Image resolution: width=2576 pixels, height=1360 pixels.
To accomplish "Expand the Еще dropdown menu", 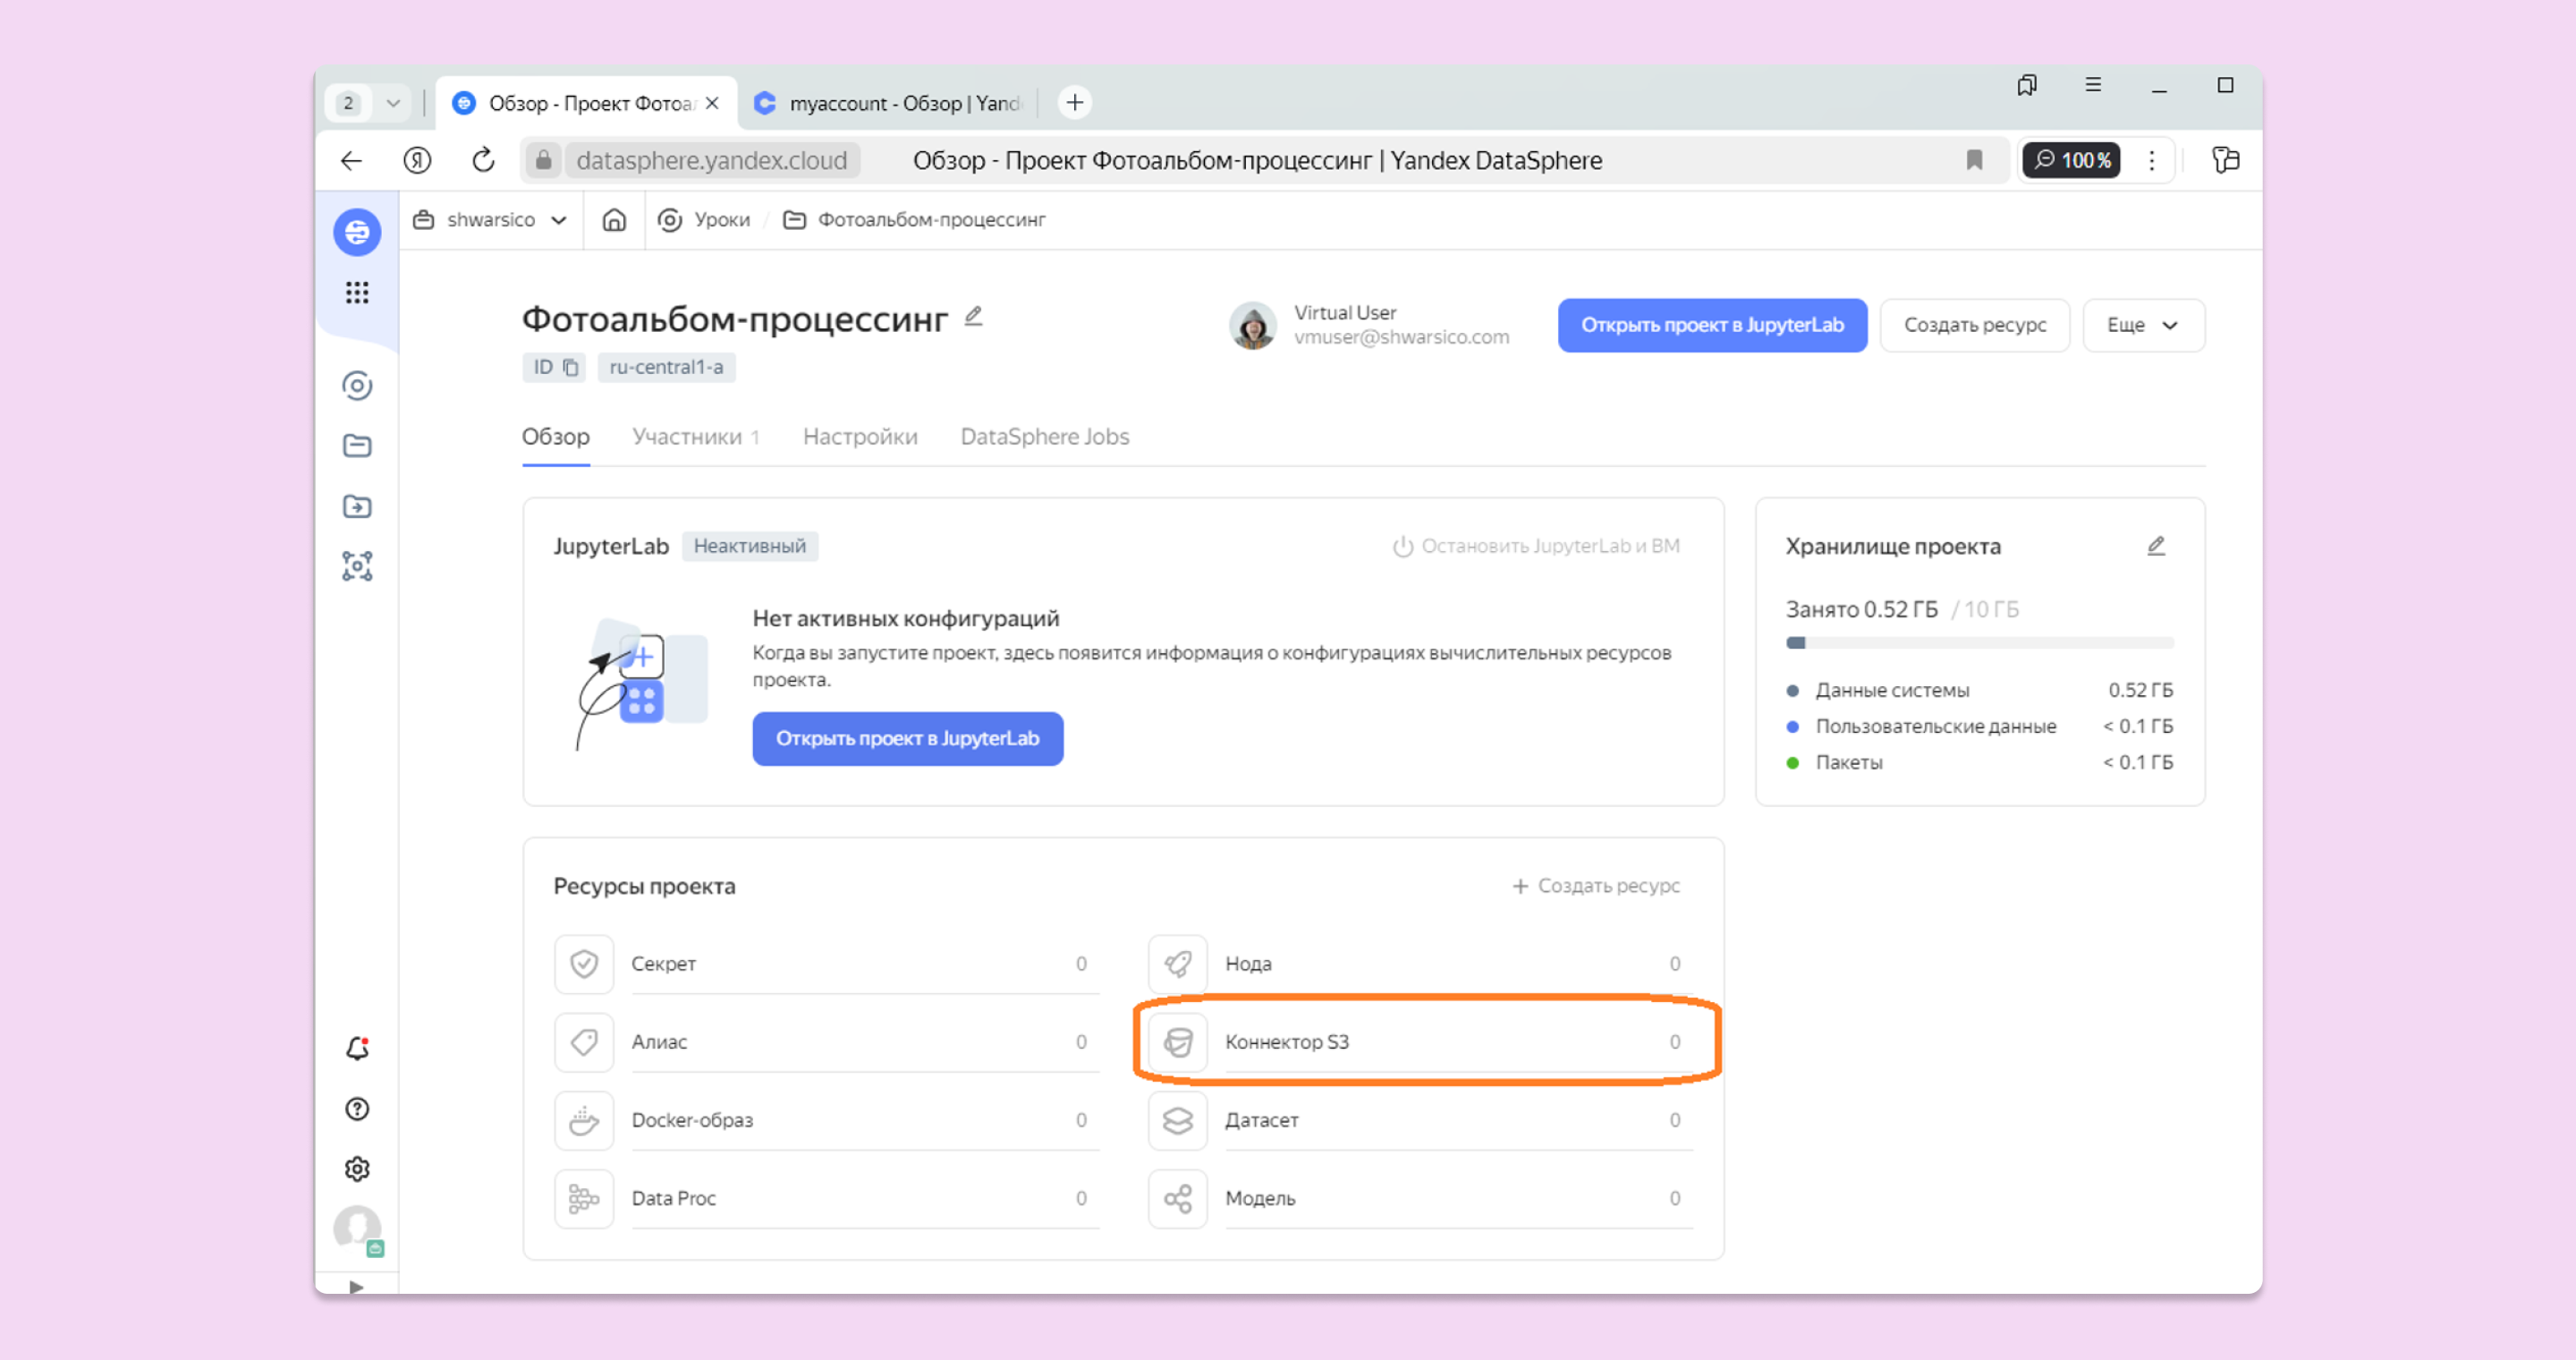I will click(2143, 325).
